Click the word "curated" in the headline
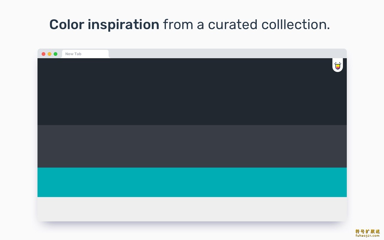Screen dimensions: 384x240 pos(232,25)
